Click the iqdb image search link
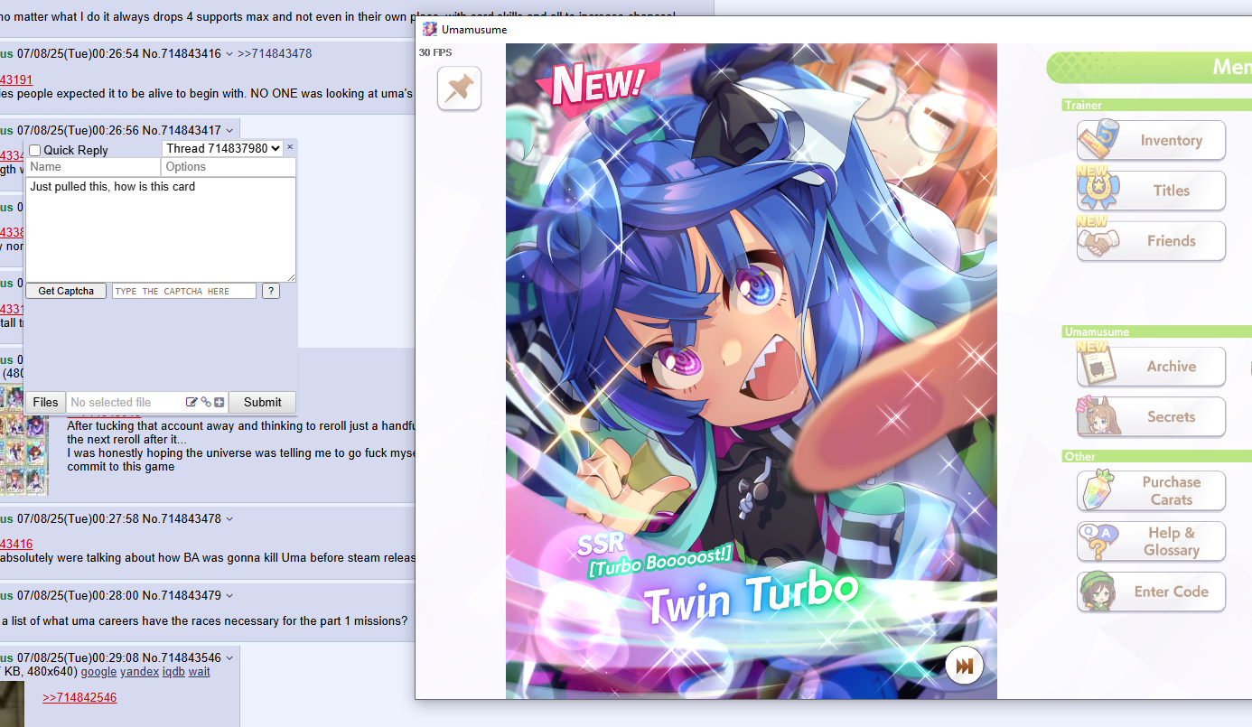The height and width of the screenshot is (727, 1252). (173, 672)
